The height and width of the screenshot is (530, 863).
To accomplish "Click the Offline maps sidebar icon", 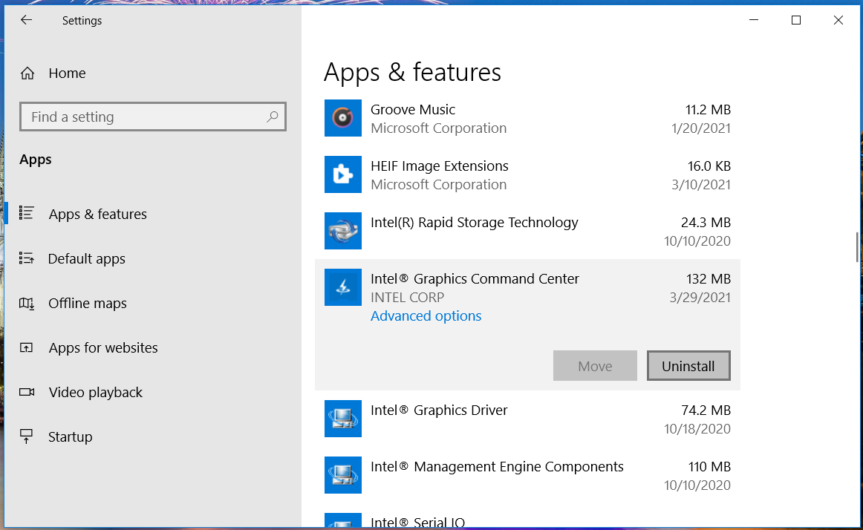I will click(27, 303).
